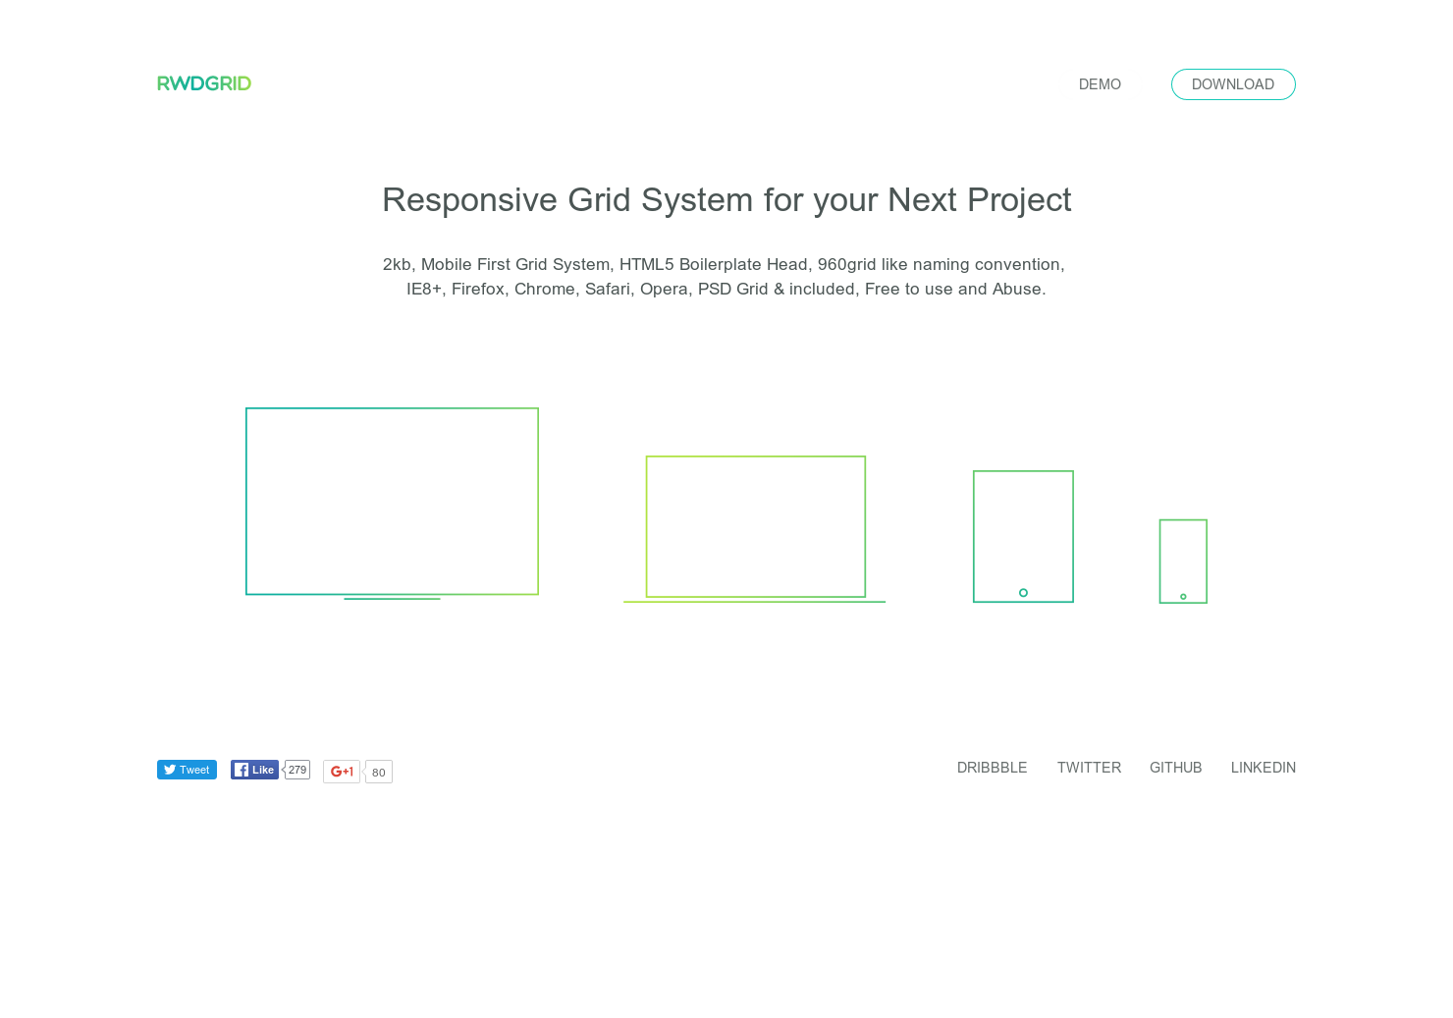1453x1018 pixels.
Task: Click the +1 counter showing 80
Action: 378,772
